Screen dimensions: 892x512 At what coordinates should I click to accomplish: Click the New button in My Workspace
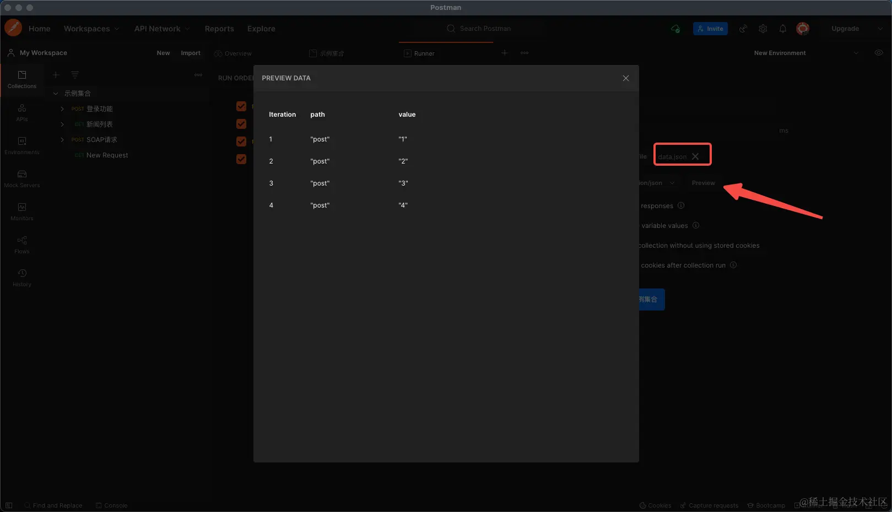pyautogui.click(x=163, y=53)
